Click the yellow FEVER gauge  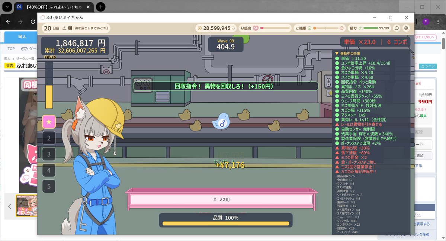coord(49,86)
